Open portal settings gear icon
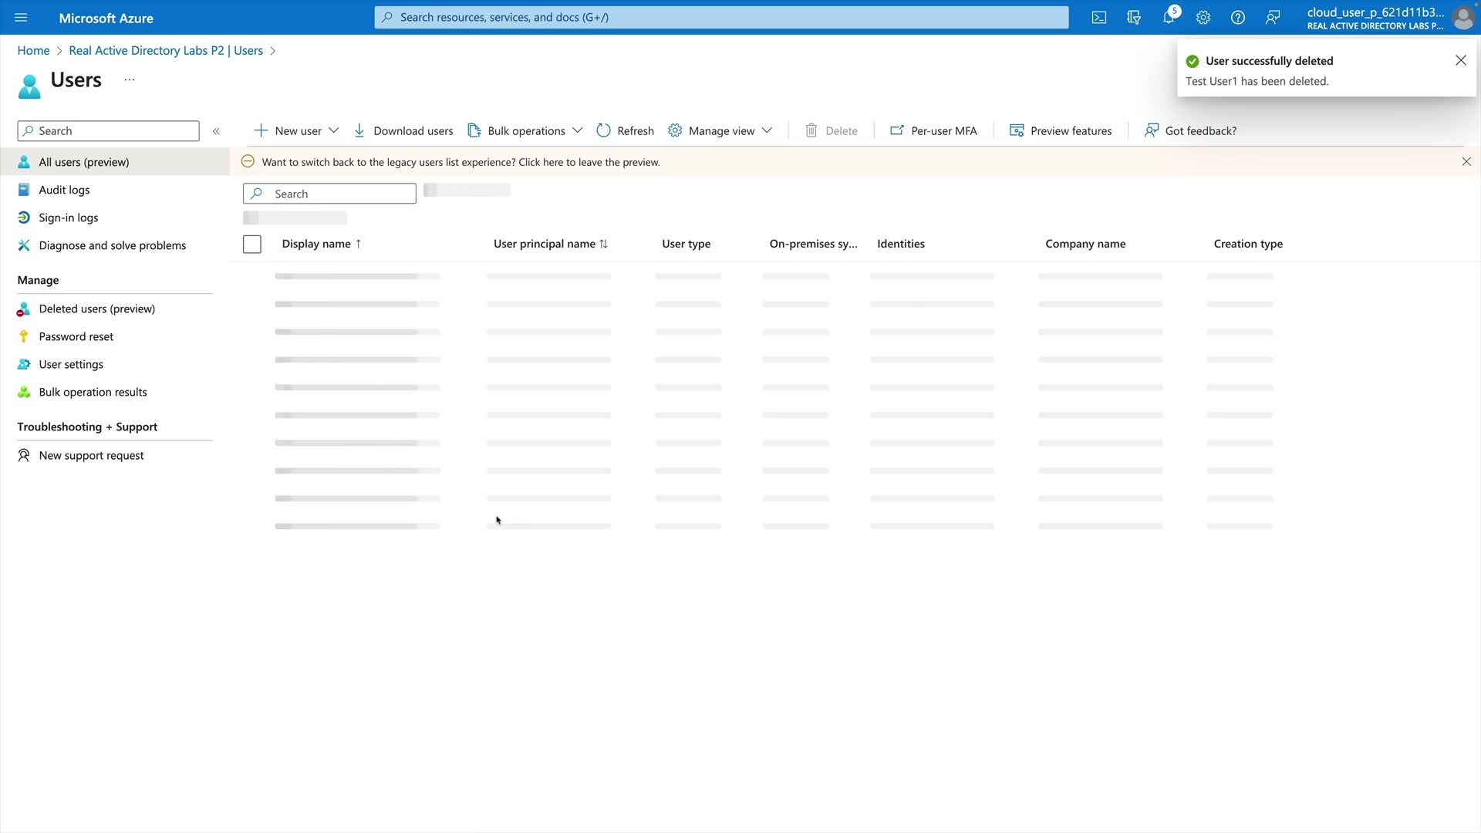Screen dimensions: 1481x833 point(1203,17)
